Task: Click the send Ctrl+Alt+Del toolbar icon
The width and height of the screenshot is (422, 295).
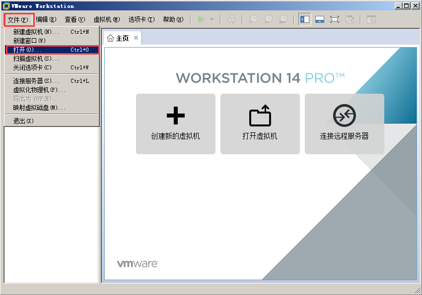Action: click(231, 19)
